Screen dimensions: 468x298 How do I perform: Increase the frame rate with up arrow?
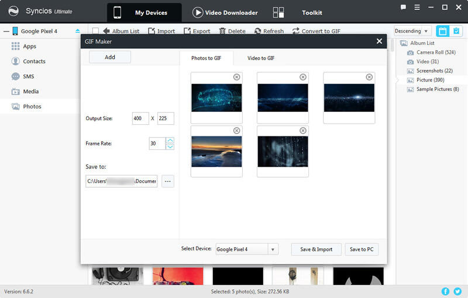point(170,141)
